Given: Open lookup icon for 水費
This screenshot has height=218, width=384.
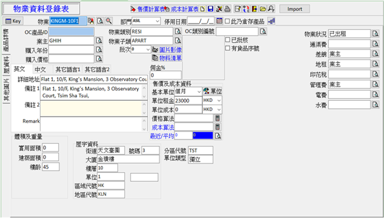Looking at the screenshot, I should click(376, 104).
